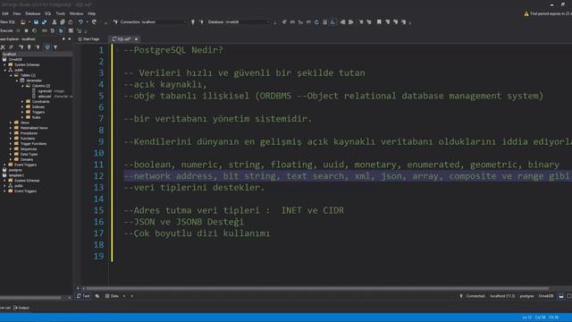Select the template1 database node
The height and width of the screenshot is (322, 572).
(16, 175)
